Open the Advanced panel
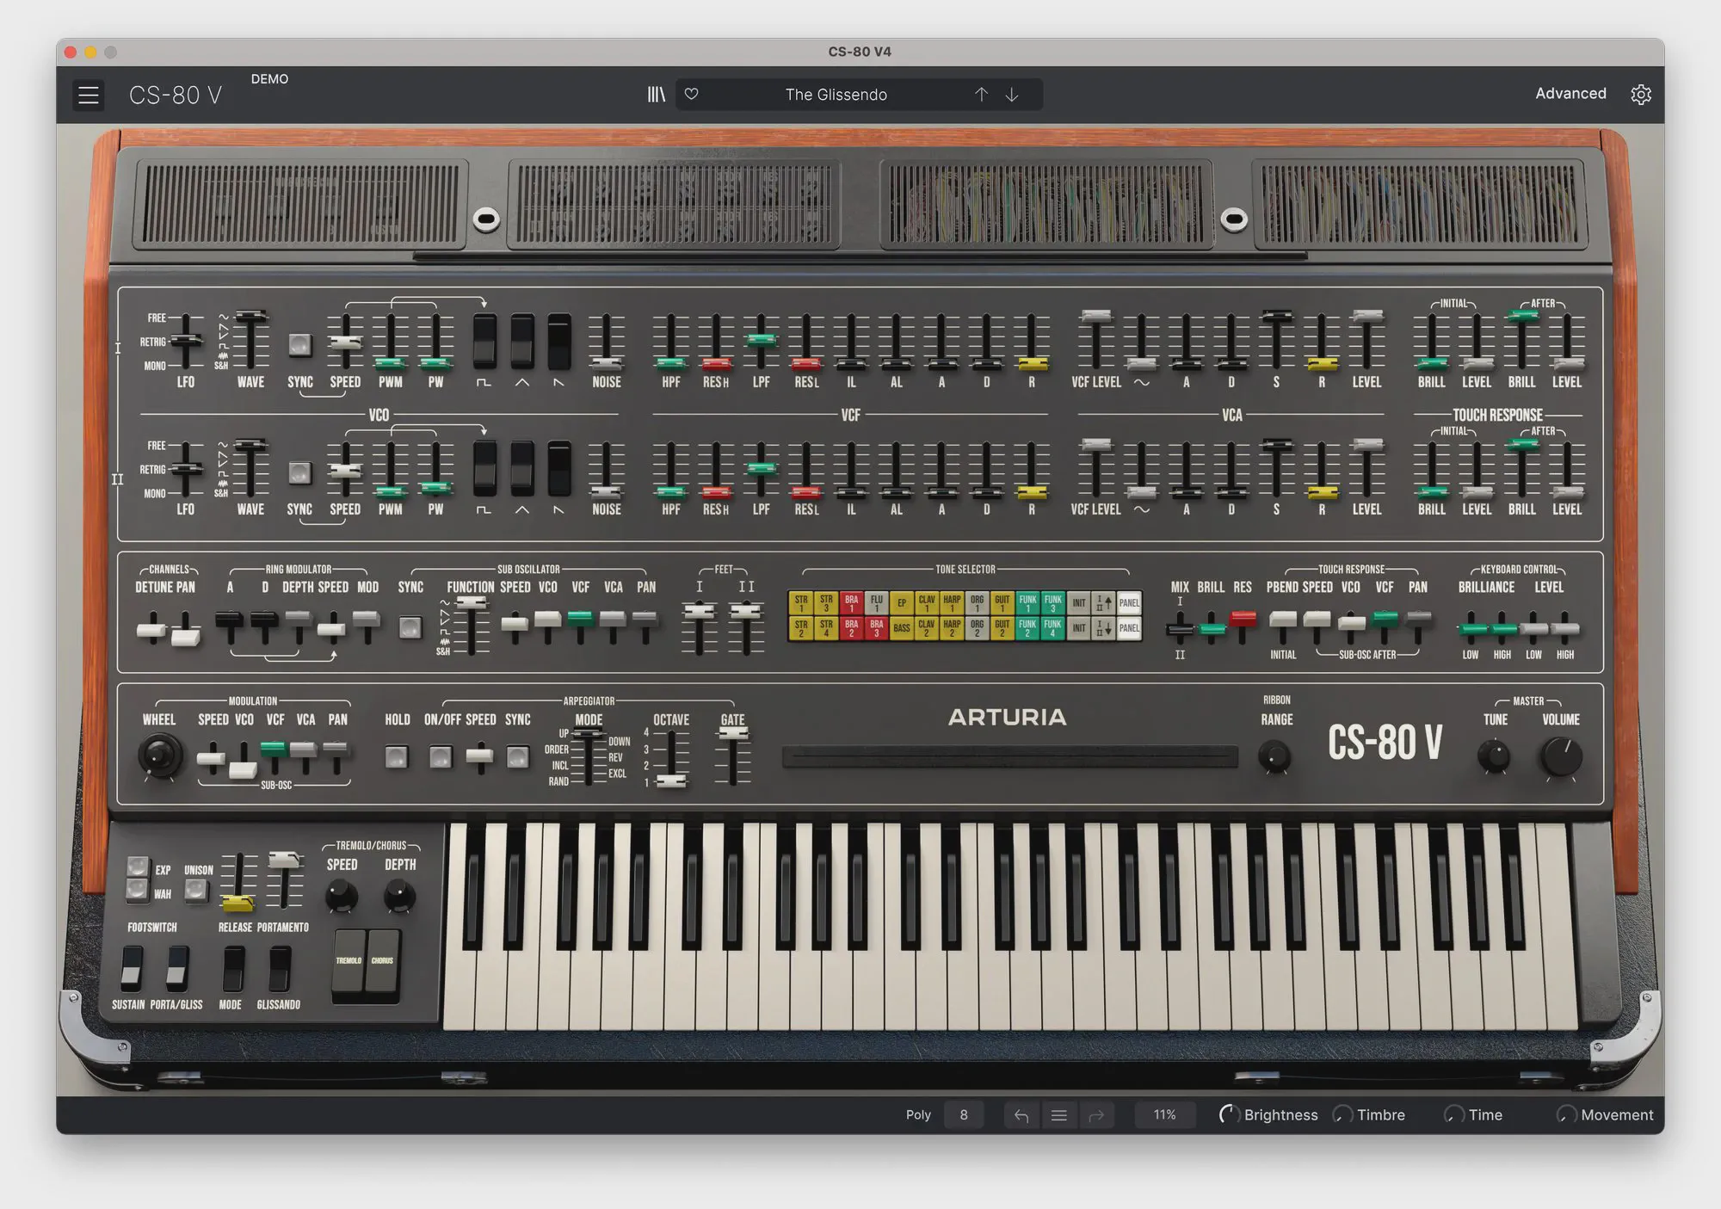This screenshot has width=1721, height=1209. 1570,94
